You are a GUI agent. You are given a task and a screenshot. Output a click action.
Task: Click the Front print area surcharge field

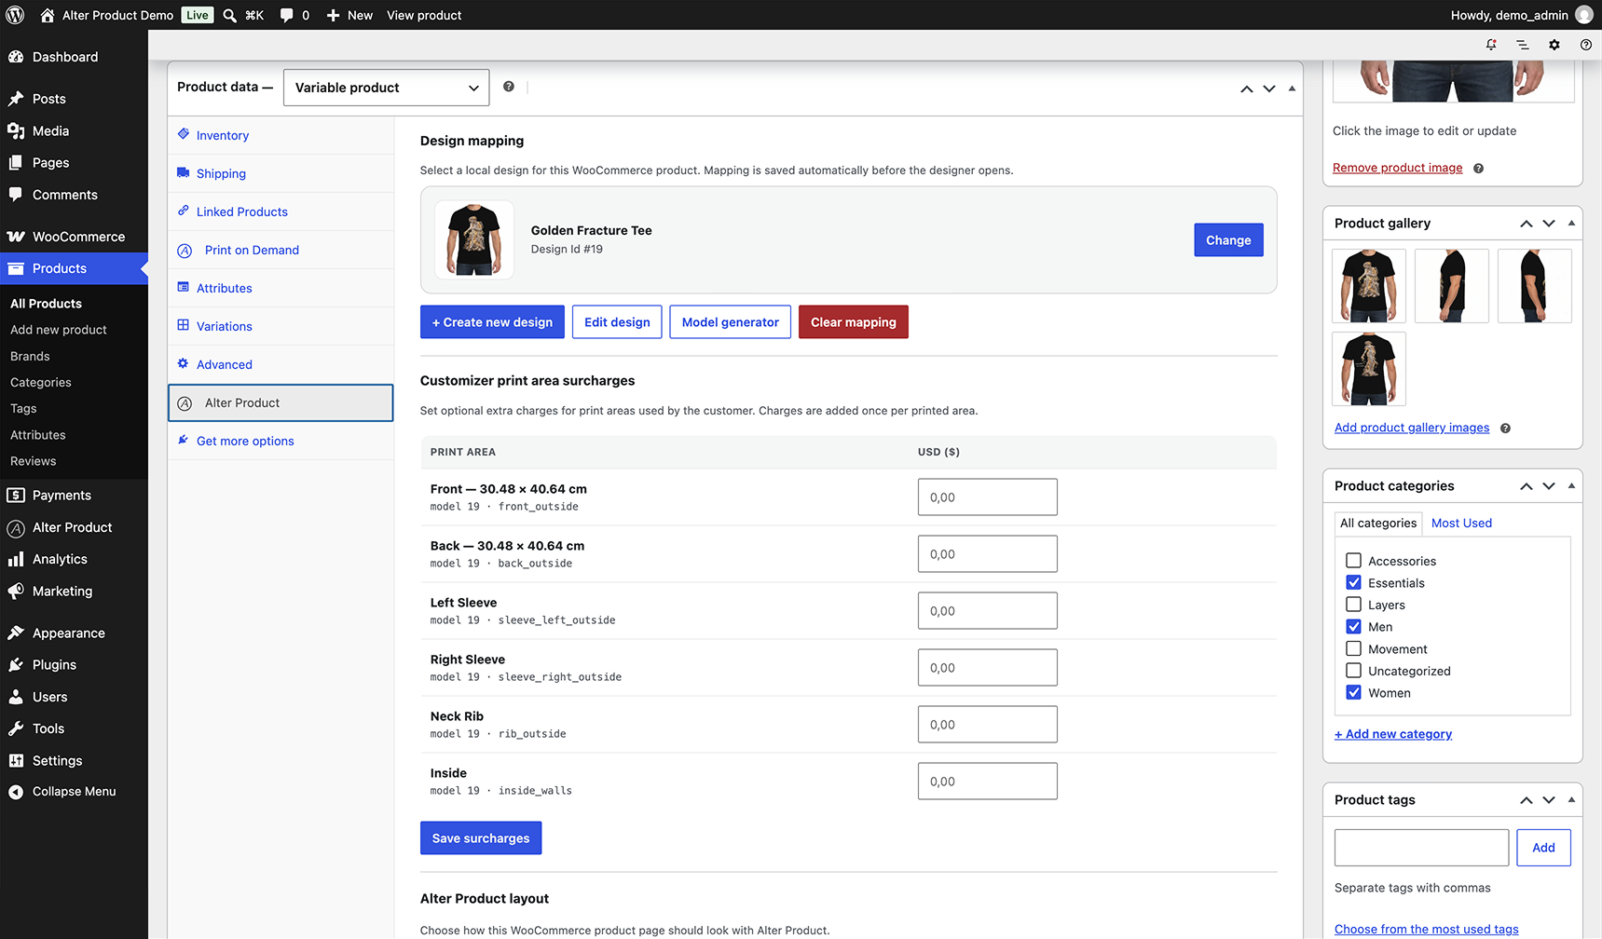[x=987, y=497]
